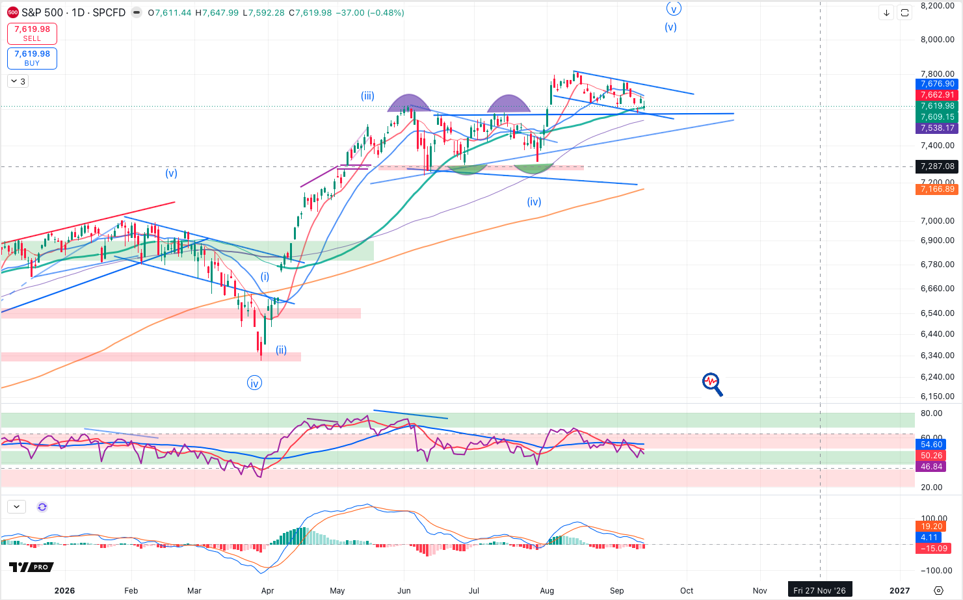The width and height of the screenshot is (963, 600).
Task: Select the (iii) Elliott wave label
Action: pyautogui.click(x=367, y=96)
